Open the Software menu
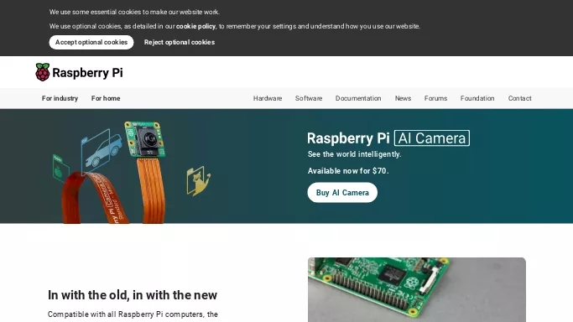Screen dimensions: 573x322 pos(309,98)
